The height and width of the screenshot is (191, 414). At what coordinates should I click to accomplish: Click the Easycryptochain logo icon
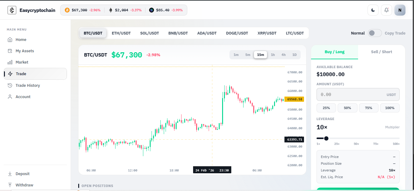(12, 10)
